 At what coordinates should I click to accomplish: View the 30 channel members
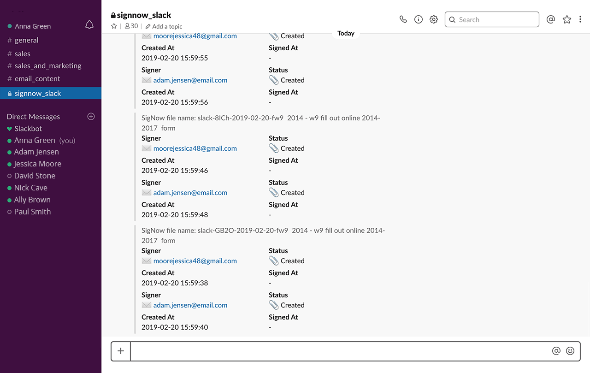pyautogui.click(x=131, y=26)
